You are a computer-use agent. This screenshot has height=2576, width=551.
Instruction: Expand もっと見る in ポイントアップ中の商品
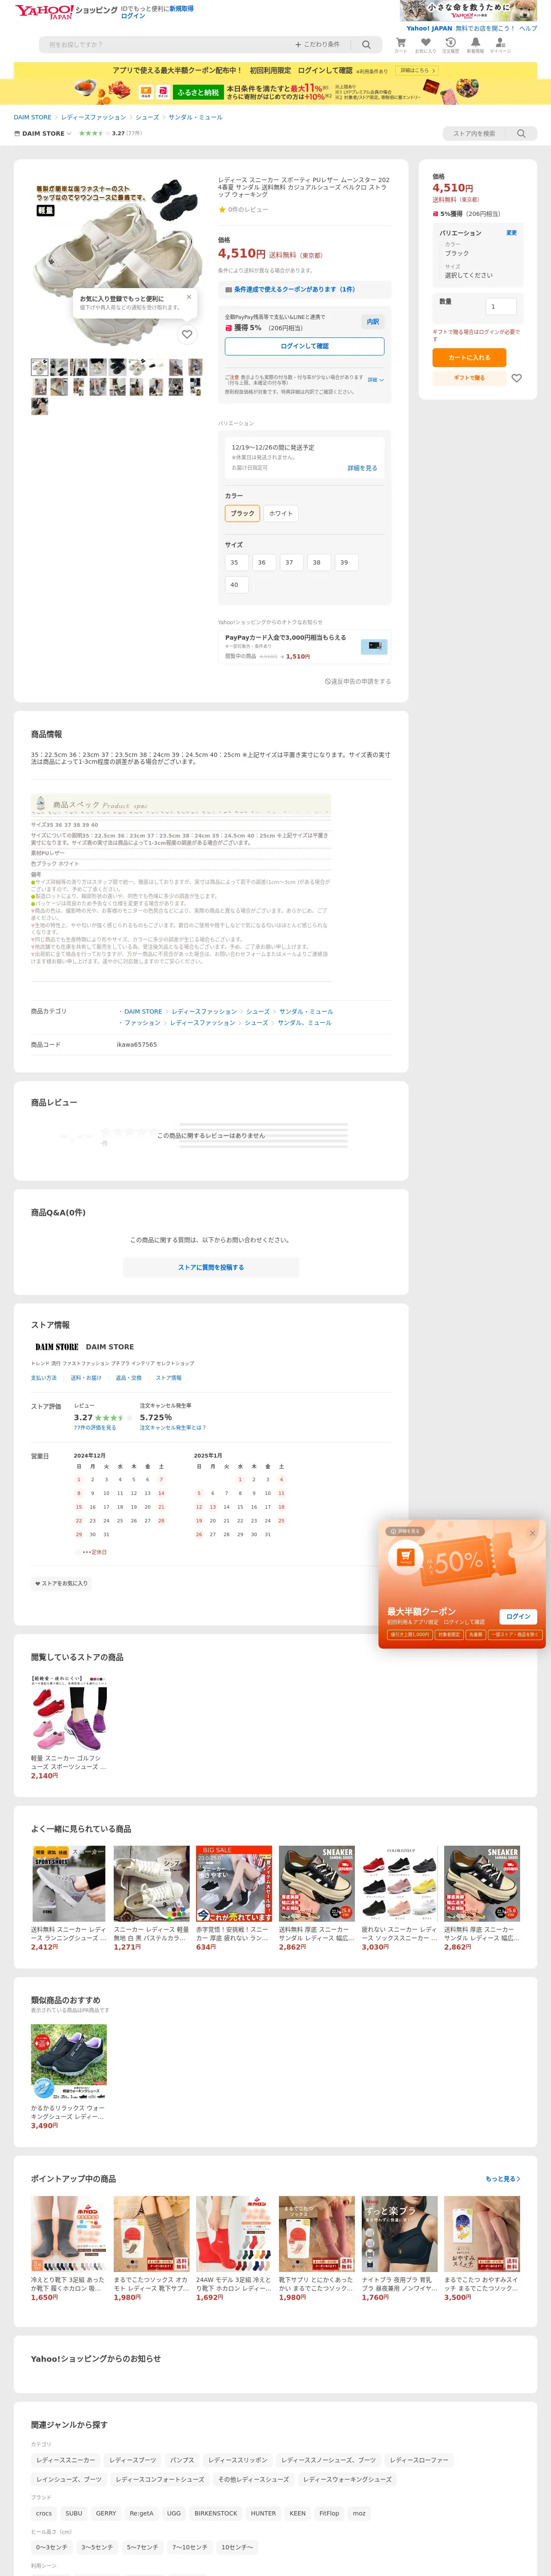tap(502, 2178)
